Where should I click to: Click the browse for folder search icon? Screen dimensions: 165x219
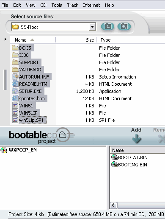coord(124,26)
